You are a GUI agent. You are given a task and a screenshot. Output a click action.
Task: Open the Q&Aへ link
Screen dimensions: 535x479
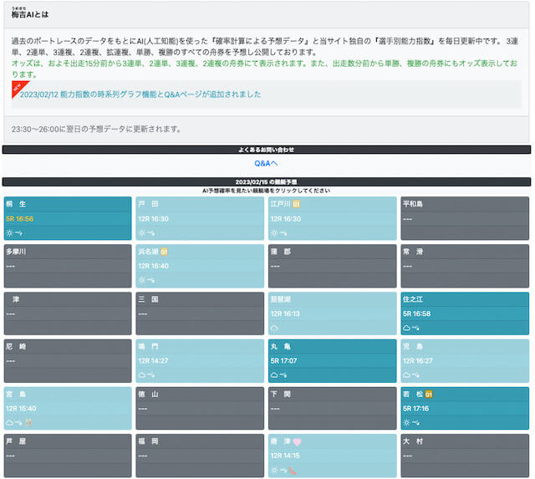(266, 163)
